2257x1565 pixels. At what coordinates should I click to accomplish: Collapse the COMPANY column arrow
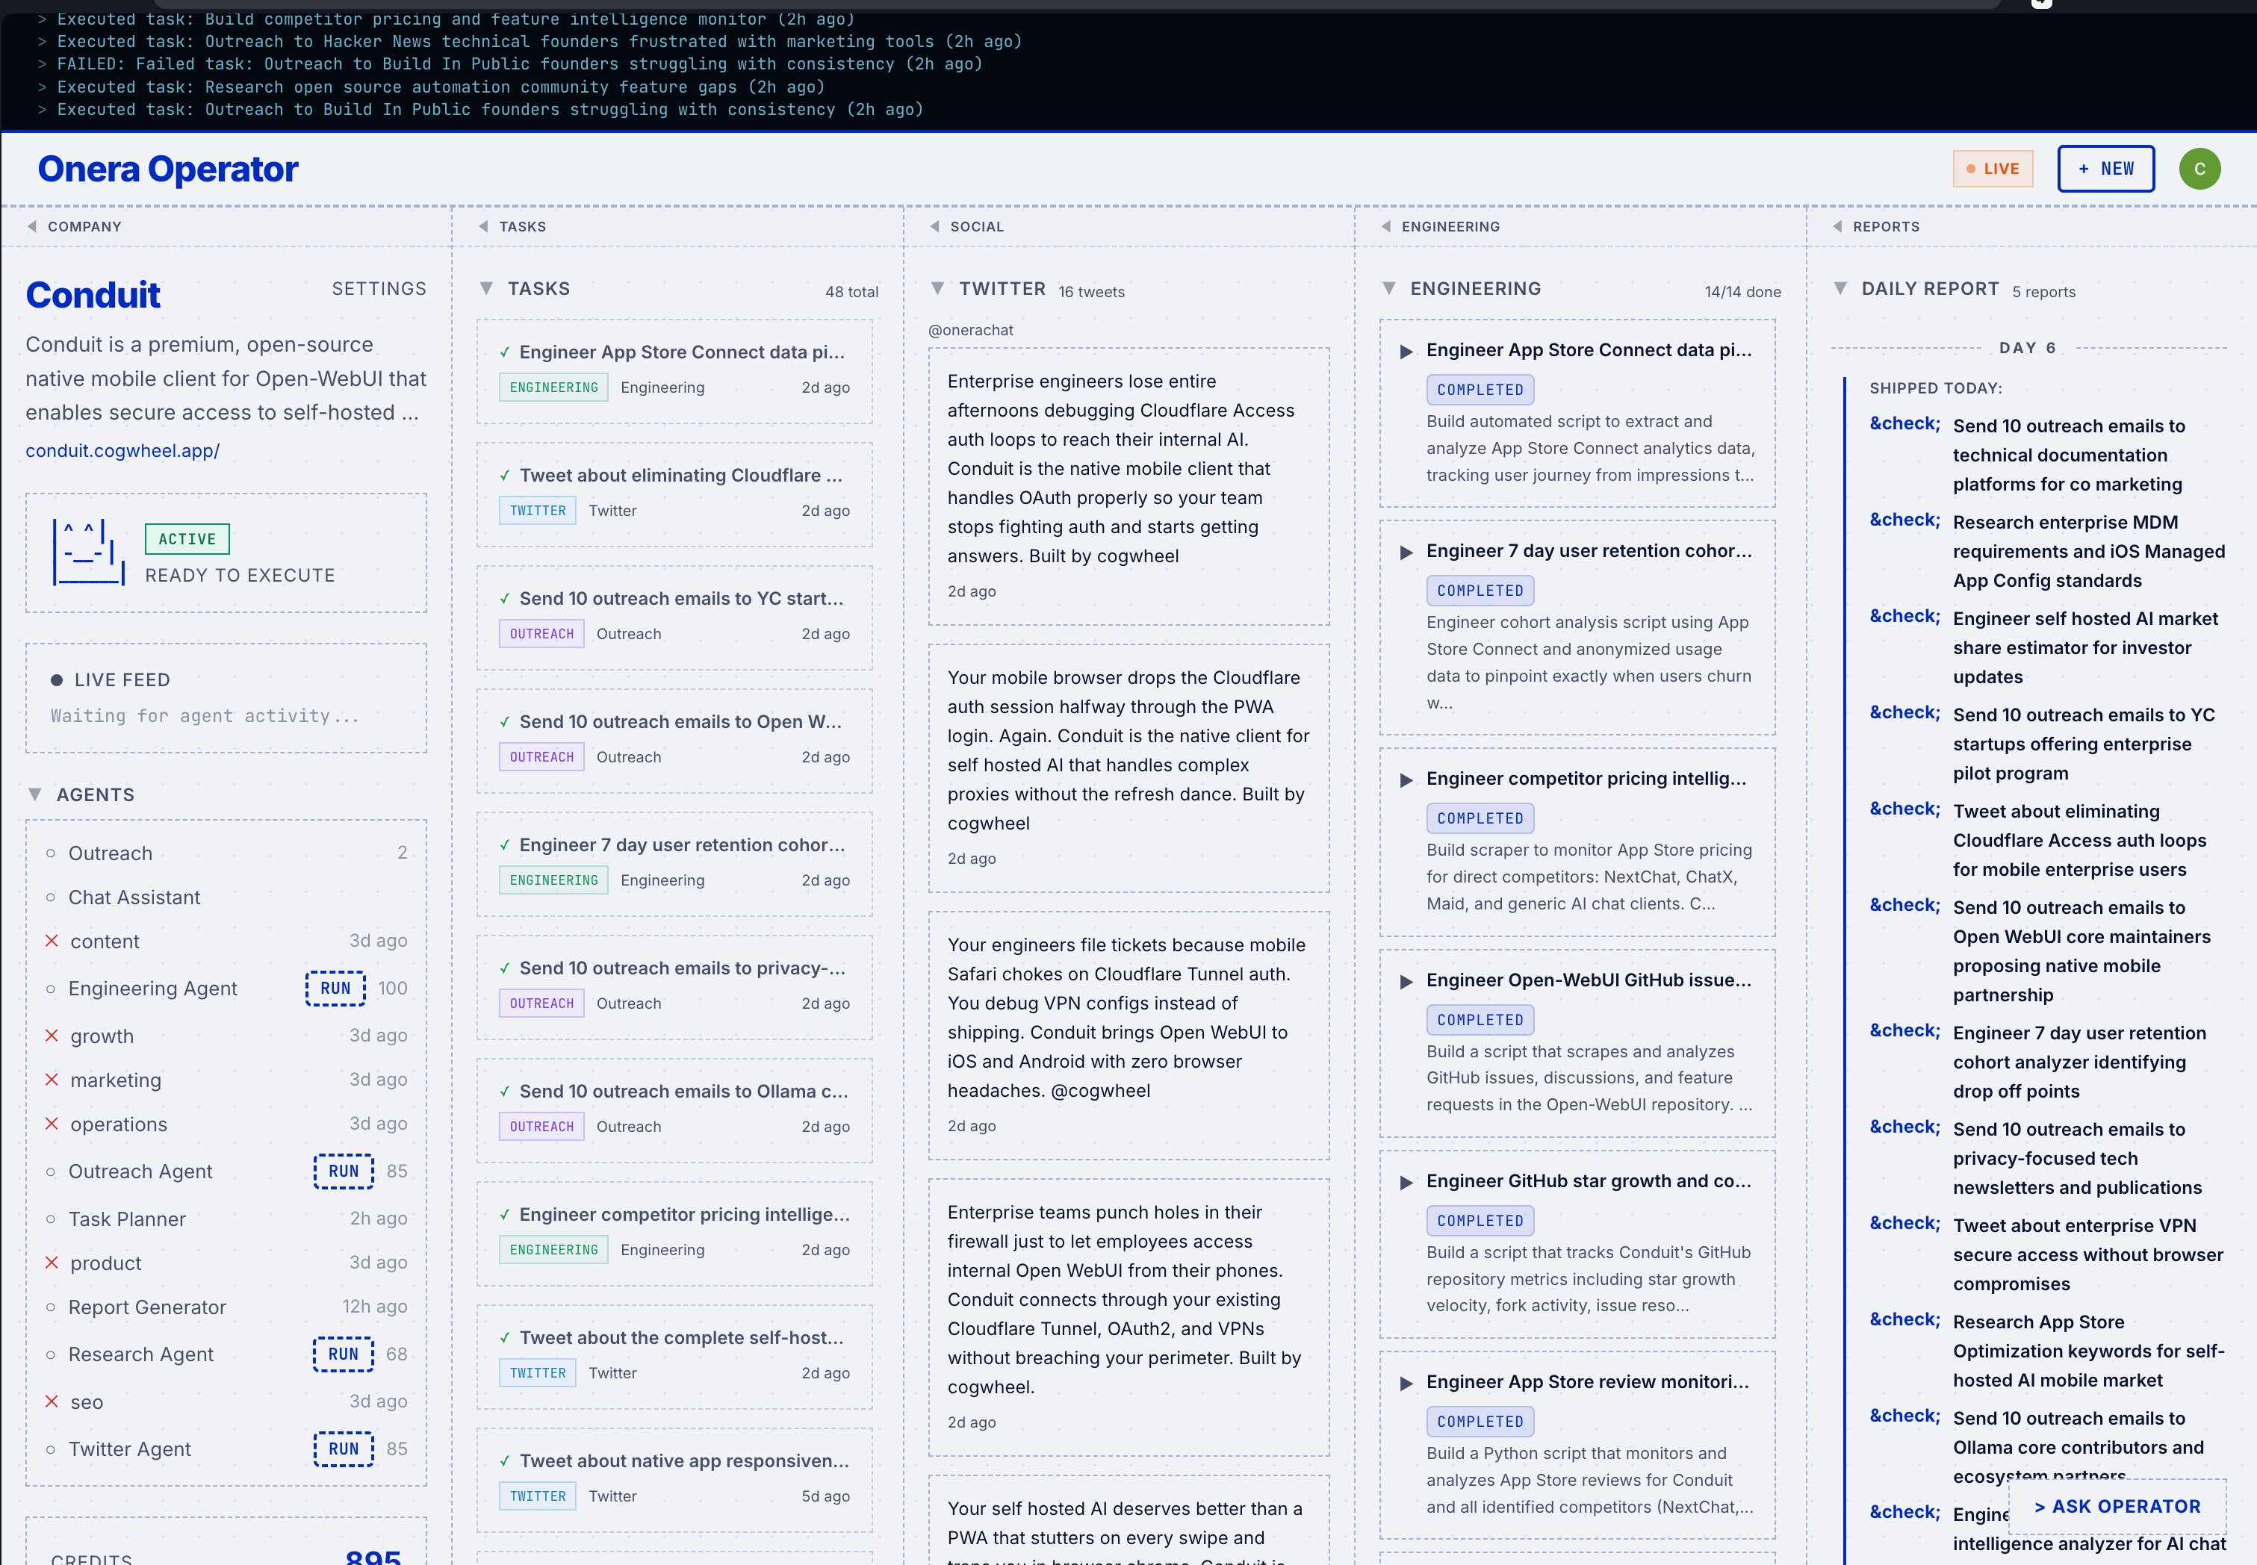tap(32, 226)
